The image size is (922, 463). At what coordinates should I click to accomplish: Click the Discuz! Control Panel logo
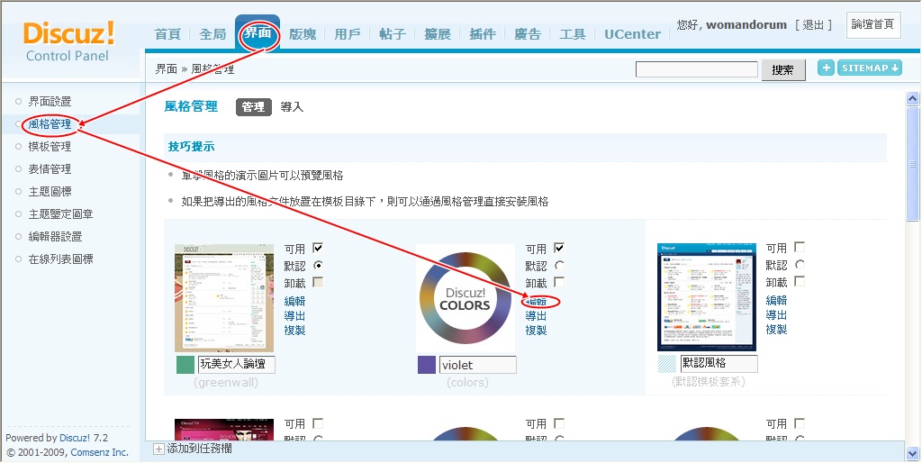tap(68, 41)
